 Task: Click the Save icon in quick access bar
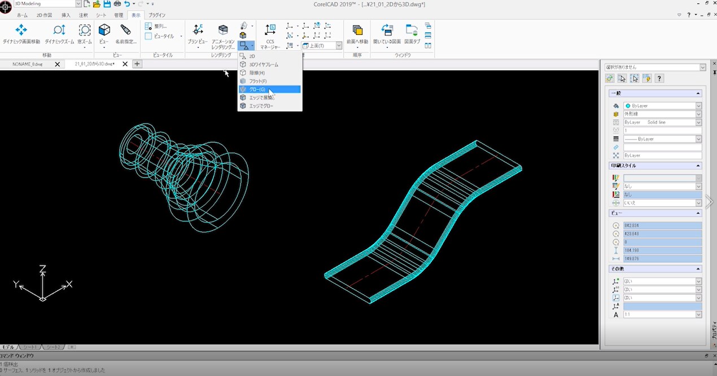coord(107,4)
